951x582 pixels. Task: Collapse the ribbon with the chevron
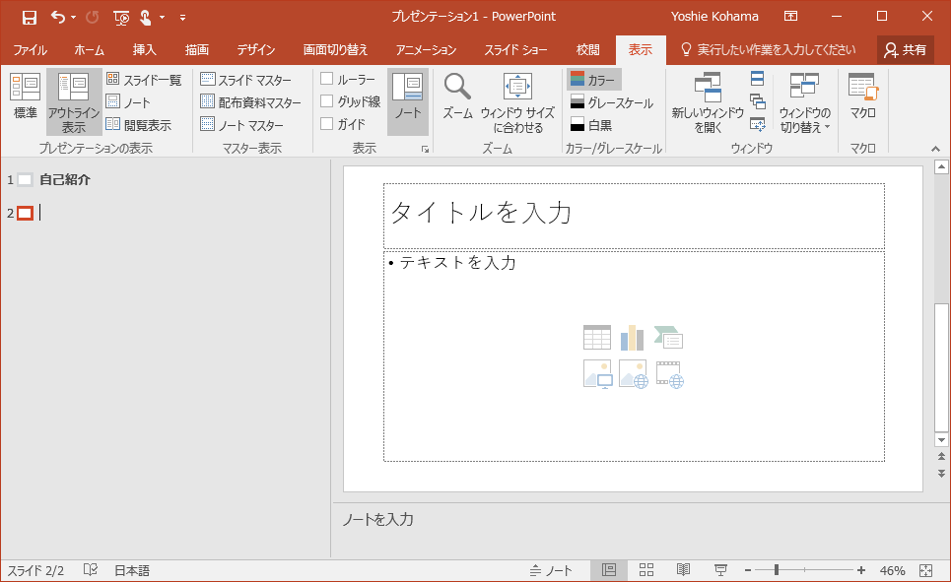[x=935, y=149]
